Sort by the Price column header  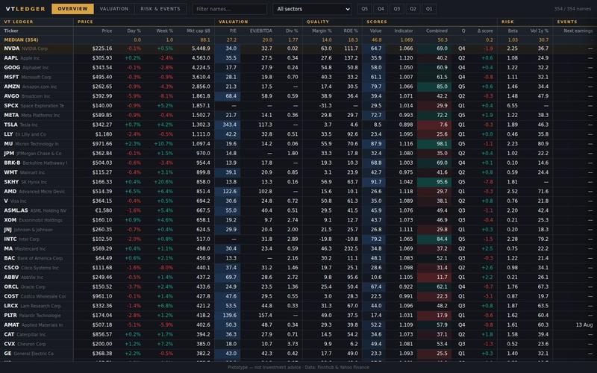point(95,31)
